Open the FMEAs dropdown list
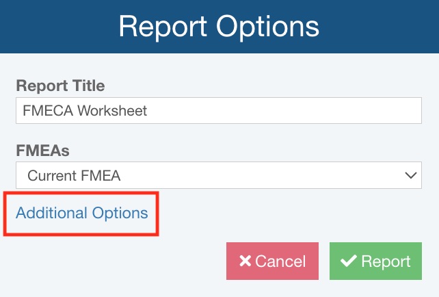The width and height of the screenshot is (439, 297). 218,175
